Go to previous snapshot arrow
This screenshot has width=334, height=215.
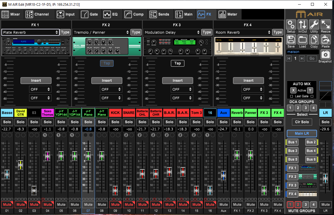(289, 58)
